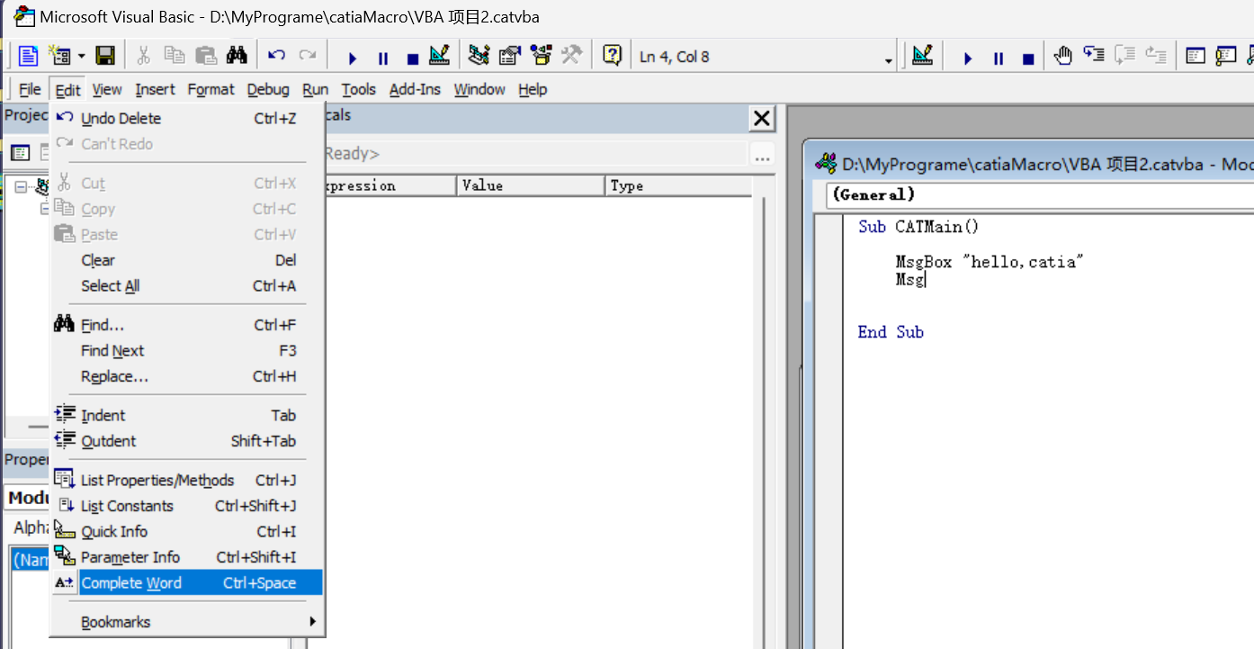Click the View Host Application document icon
This screenshot has height=649, width=1254.
tap(28, 56)
